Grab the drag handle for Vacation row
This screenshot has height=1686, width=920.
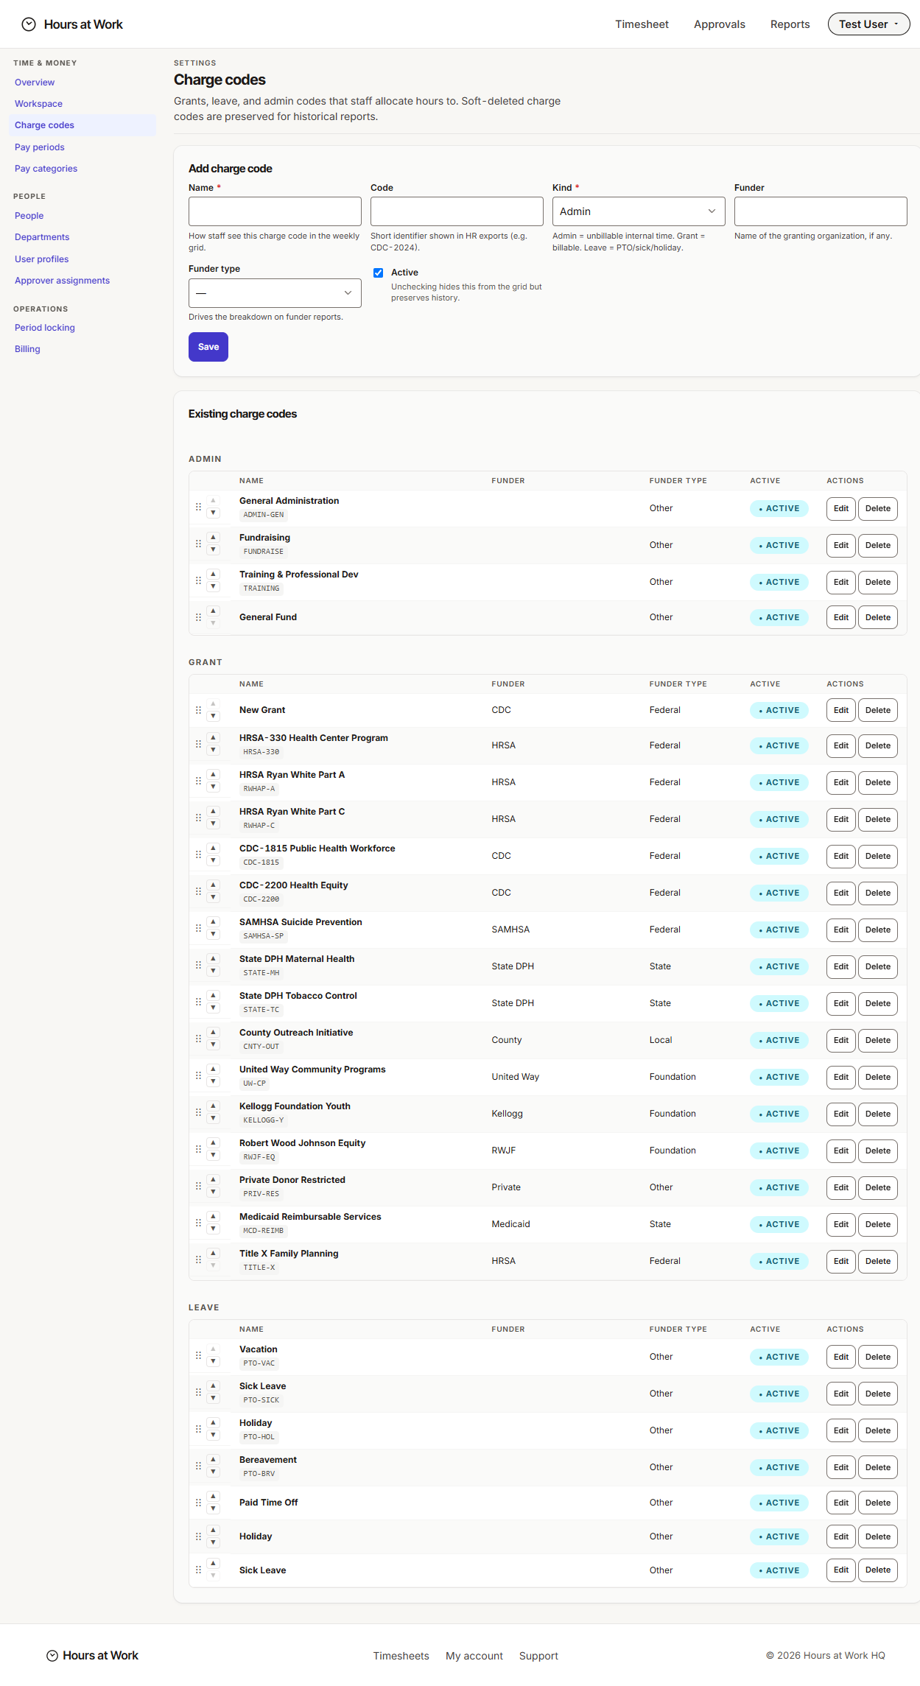(198, 1356)
